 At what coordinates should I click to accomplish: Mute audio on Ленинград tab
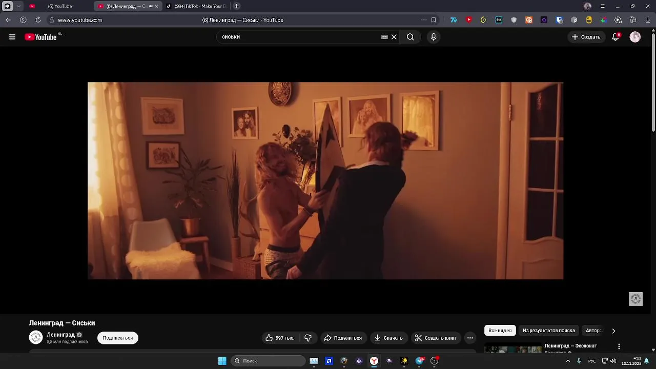150,6
